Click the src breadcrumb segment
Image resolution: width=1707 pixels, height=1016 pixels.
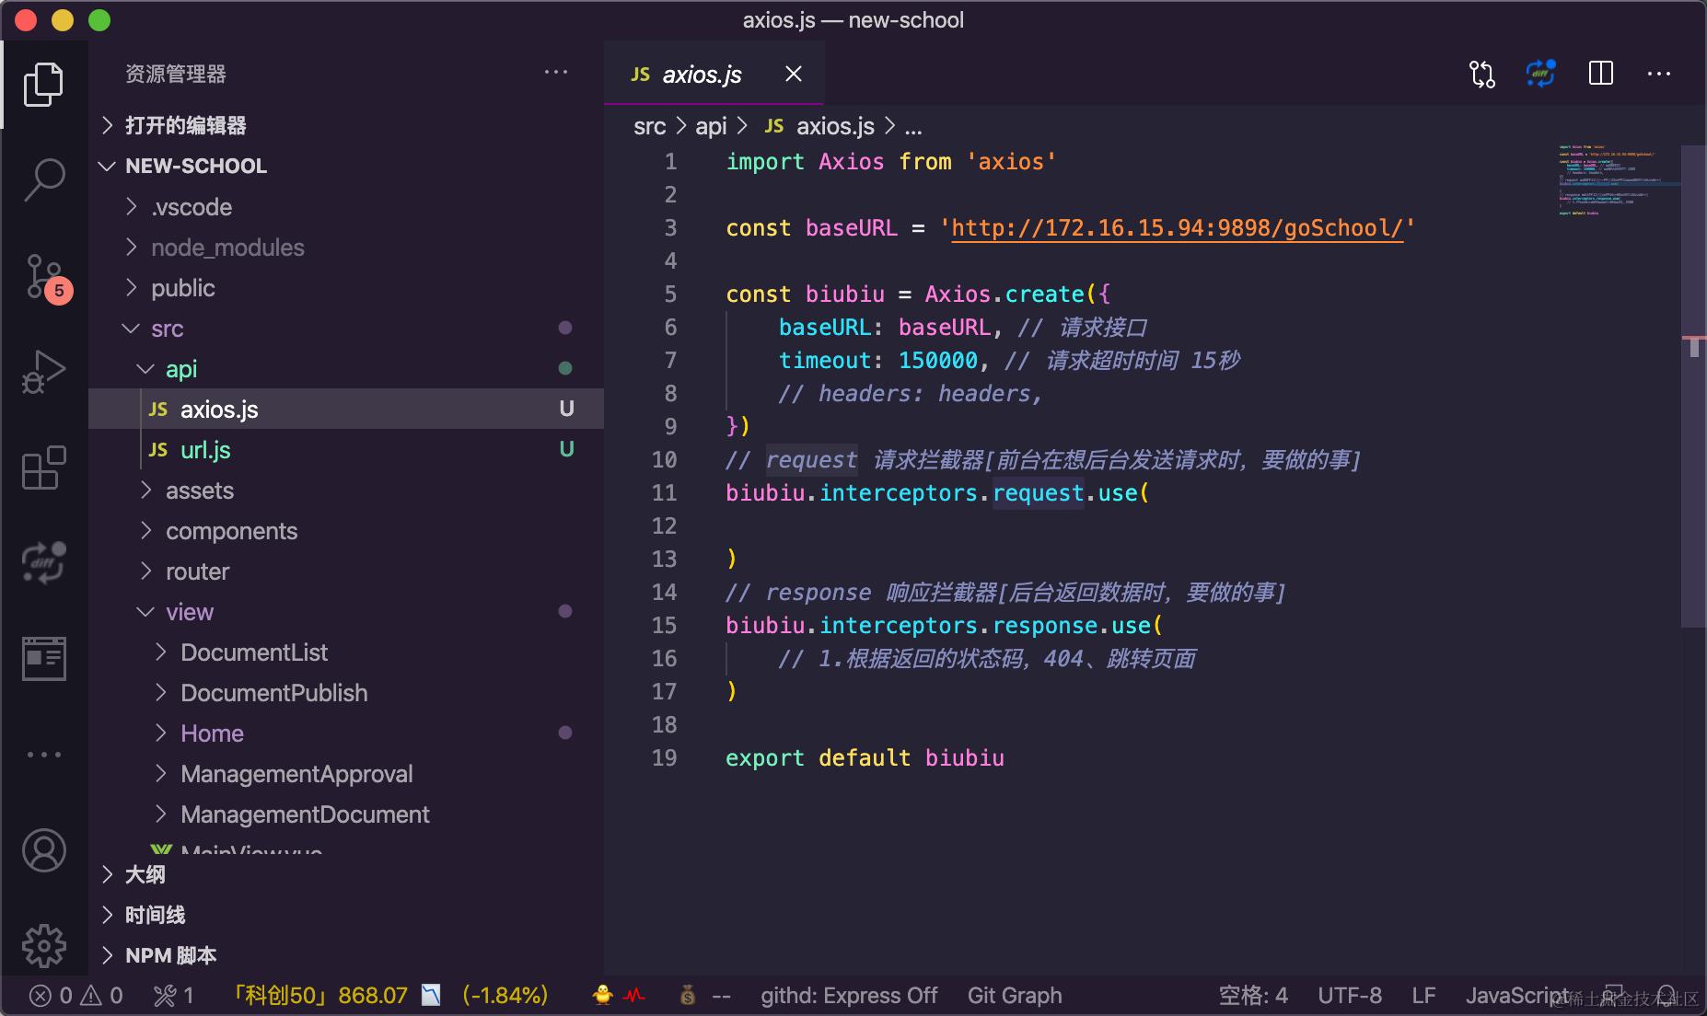(649, 126)
